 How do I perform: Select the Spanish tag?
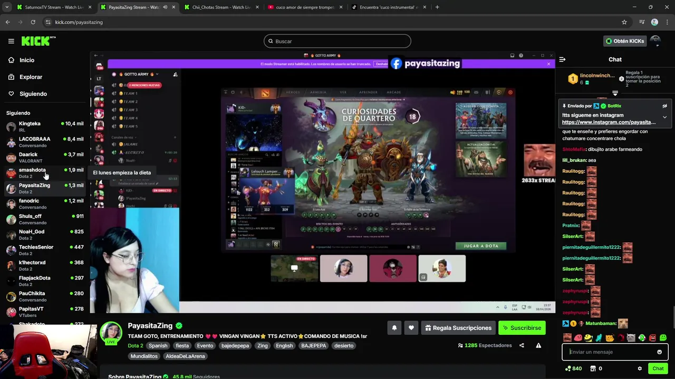pos(158,345)
